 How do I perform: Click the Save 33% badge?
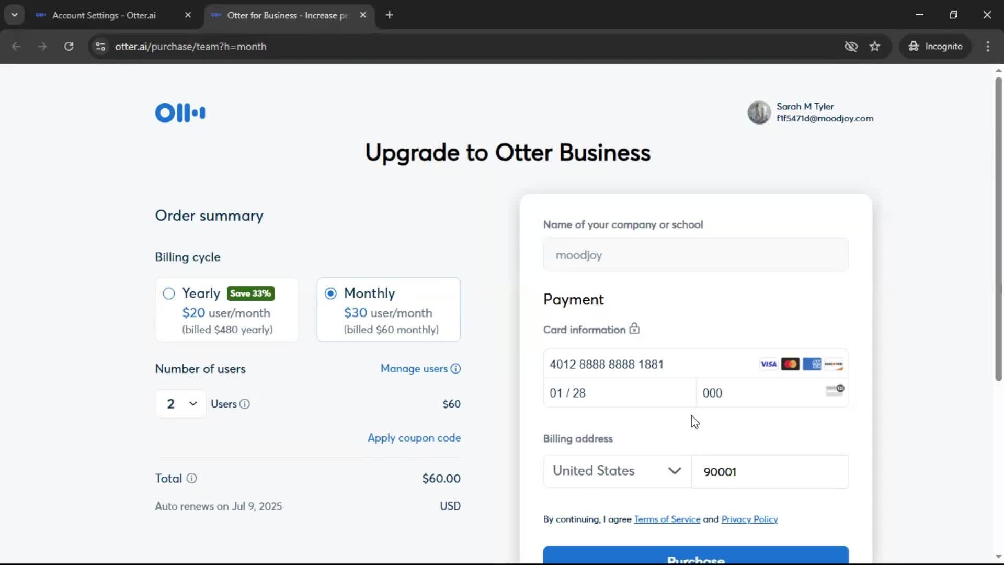pos(250,293)
